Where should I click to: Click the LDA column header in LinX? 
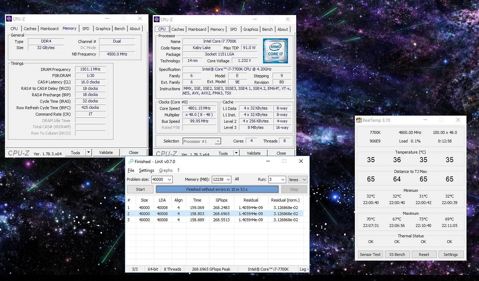click(x=162, y=200)
